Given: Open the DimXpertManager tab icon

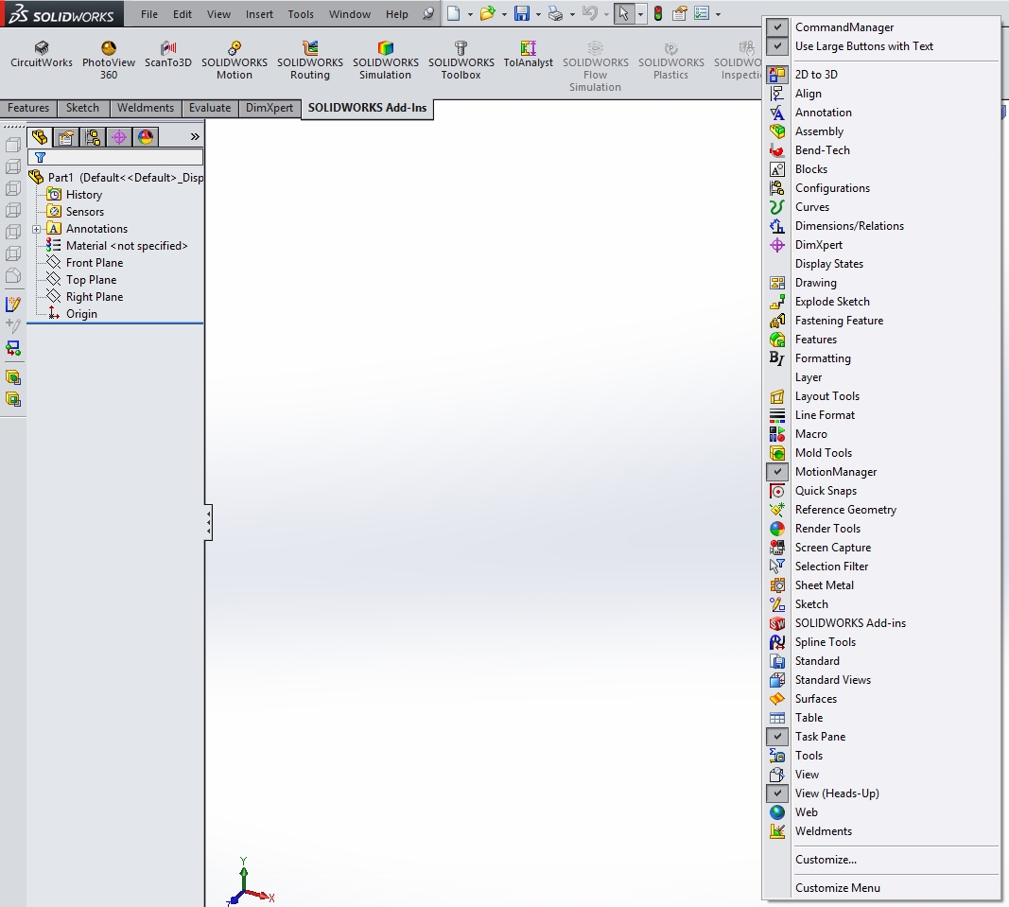Looking at the screenshot, I should click(x=119, y=136).
